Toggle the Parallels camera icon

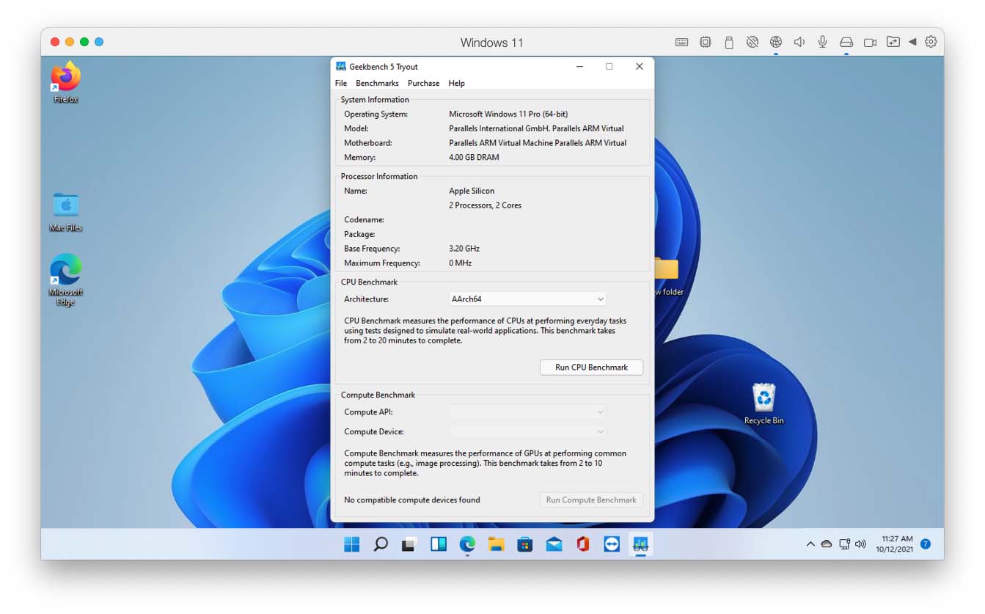[870, 43]
